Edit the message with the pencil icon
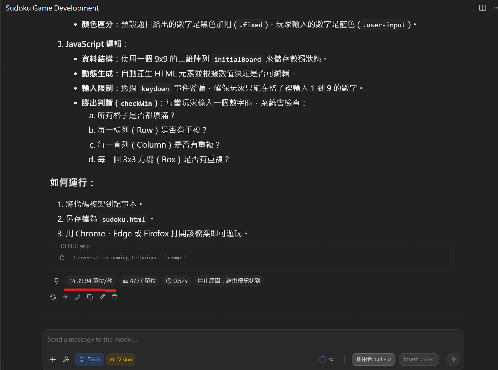 (x=102, y=297)
